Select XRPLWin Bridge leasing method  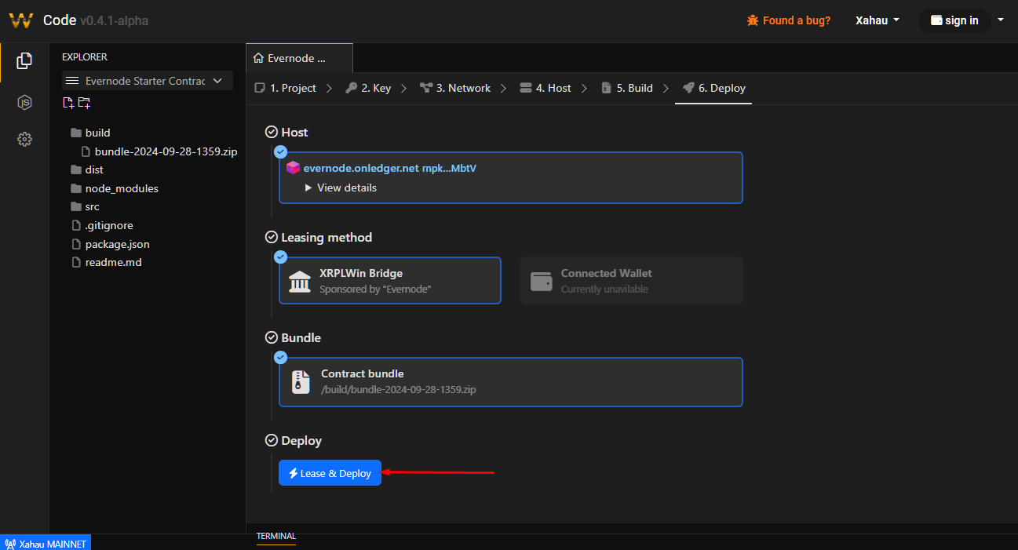click(x=390, y=280)
